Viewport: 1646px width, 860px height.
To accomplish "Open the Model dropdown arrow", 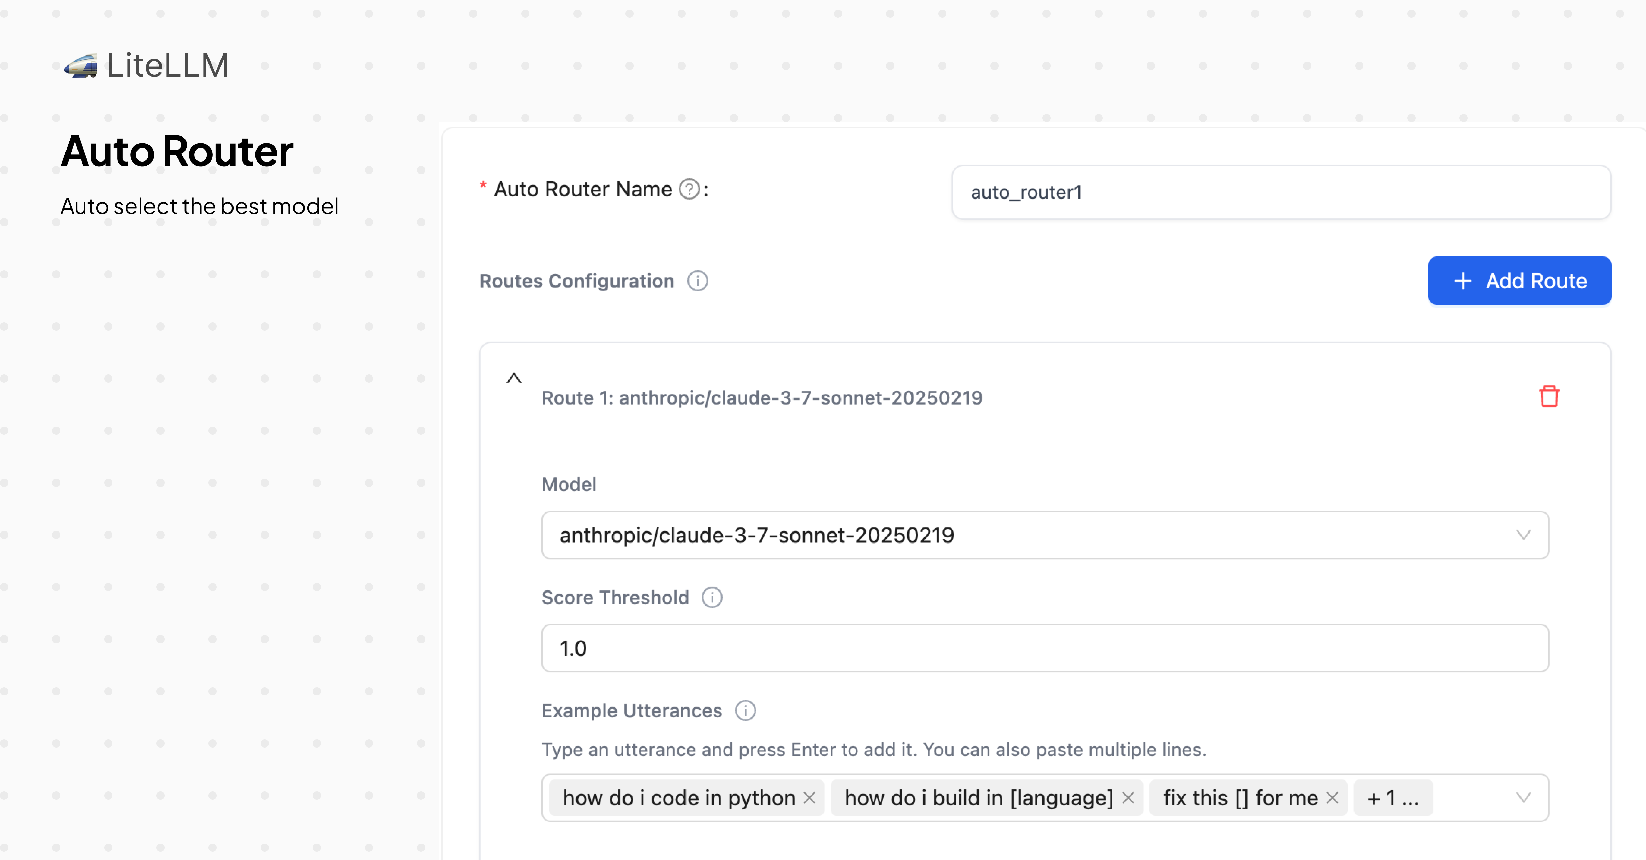I will pos(1523,535).
